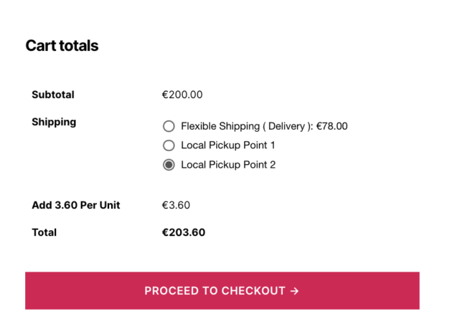
Task: Choose the Local Pickup Point 1 radio button
Action: coord(169,146)
